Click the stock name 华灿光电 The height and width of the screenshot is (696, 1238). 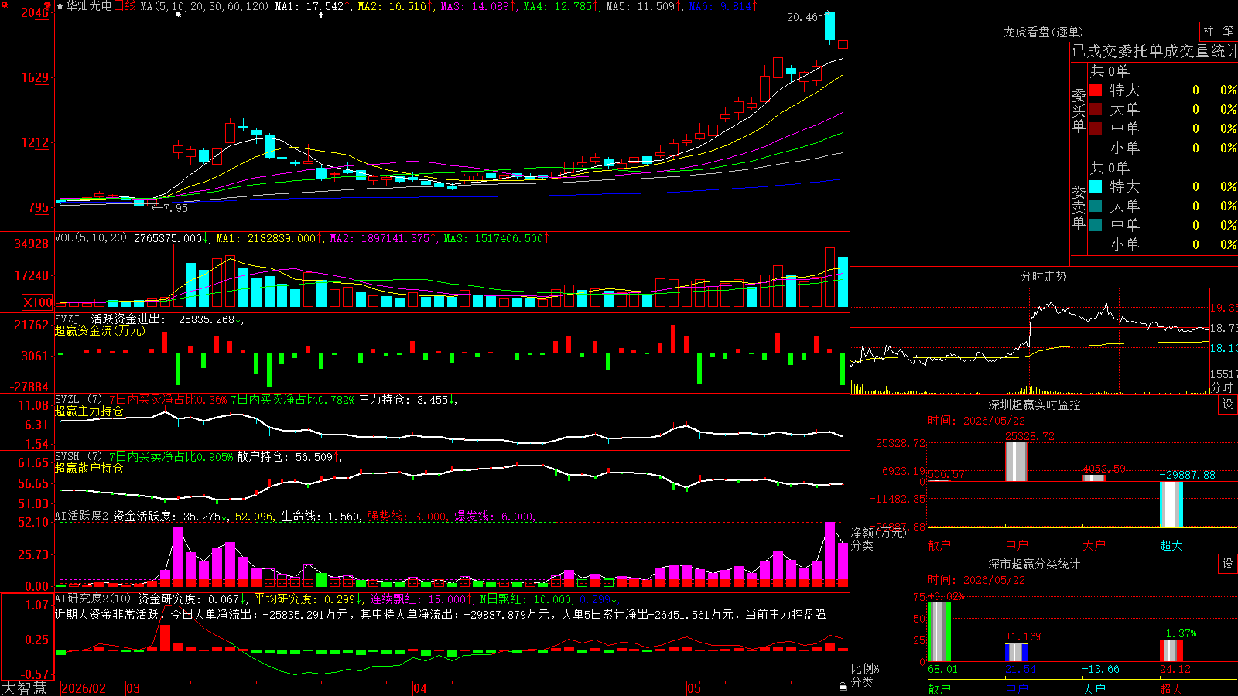[89, 6]
